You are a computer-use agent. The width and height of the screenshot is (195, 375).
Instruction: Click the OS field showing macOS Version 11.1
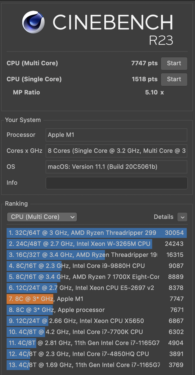click(x=116, y=167)
